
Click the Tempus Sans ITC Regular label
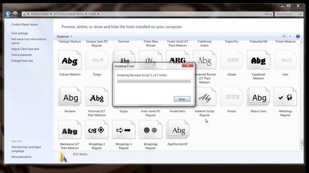click(97, 43)
